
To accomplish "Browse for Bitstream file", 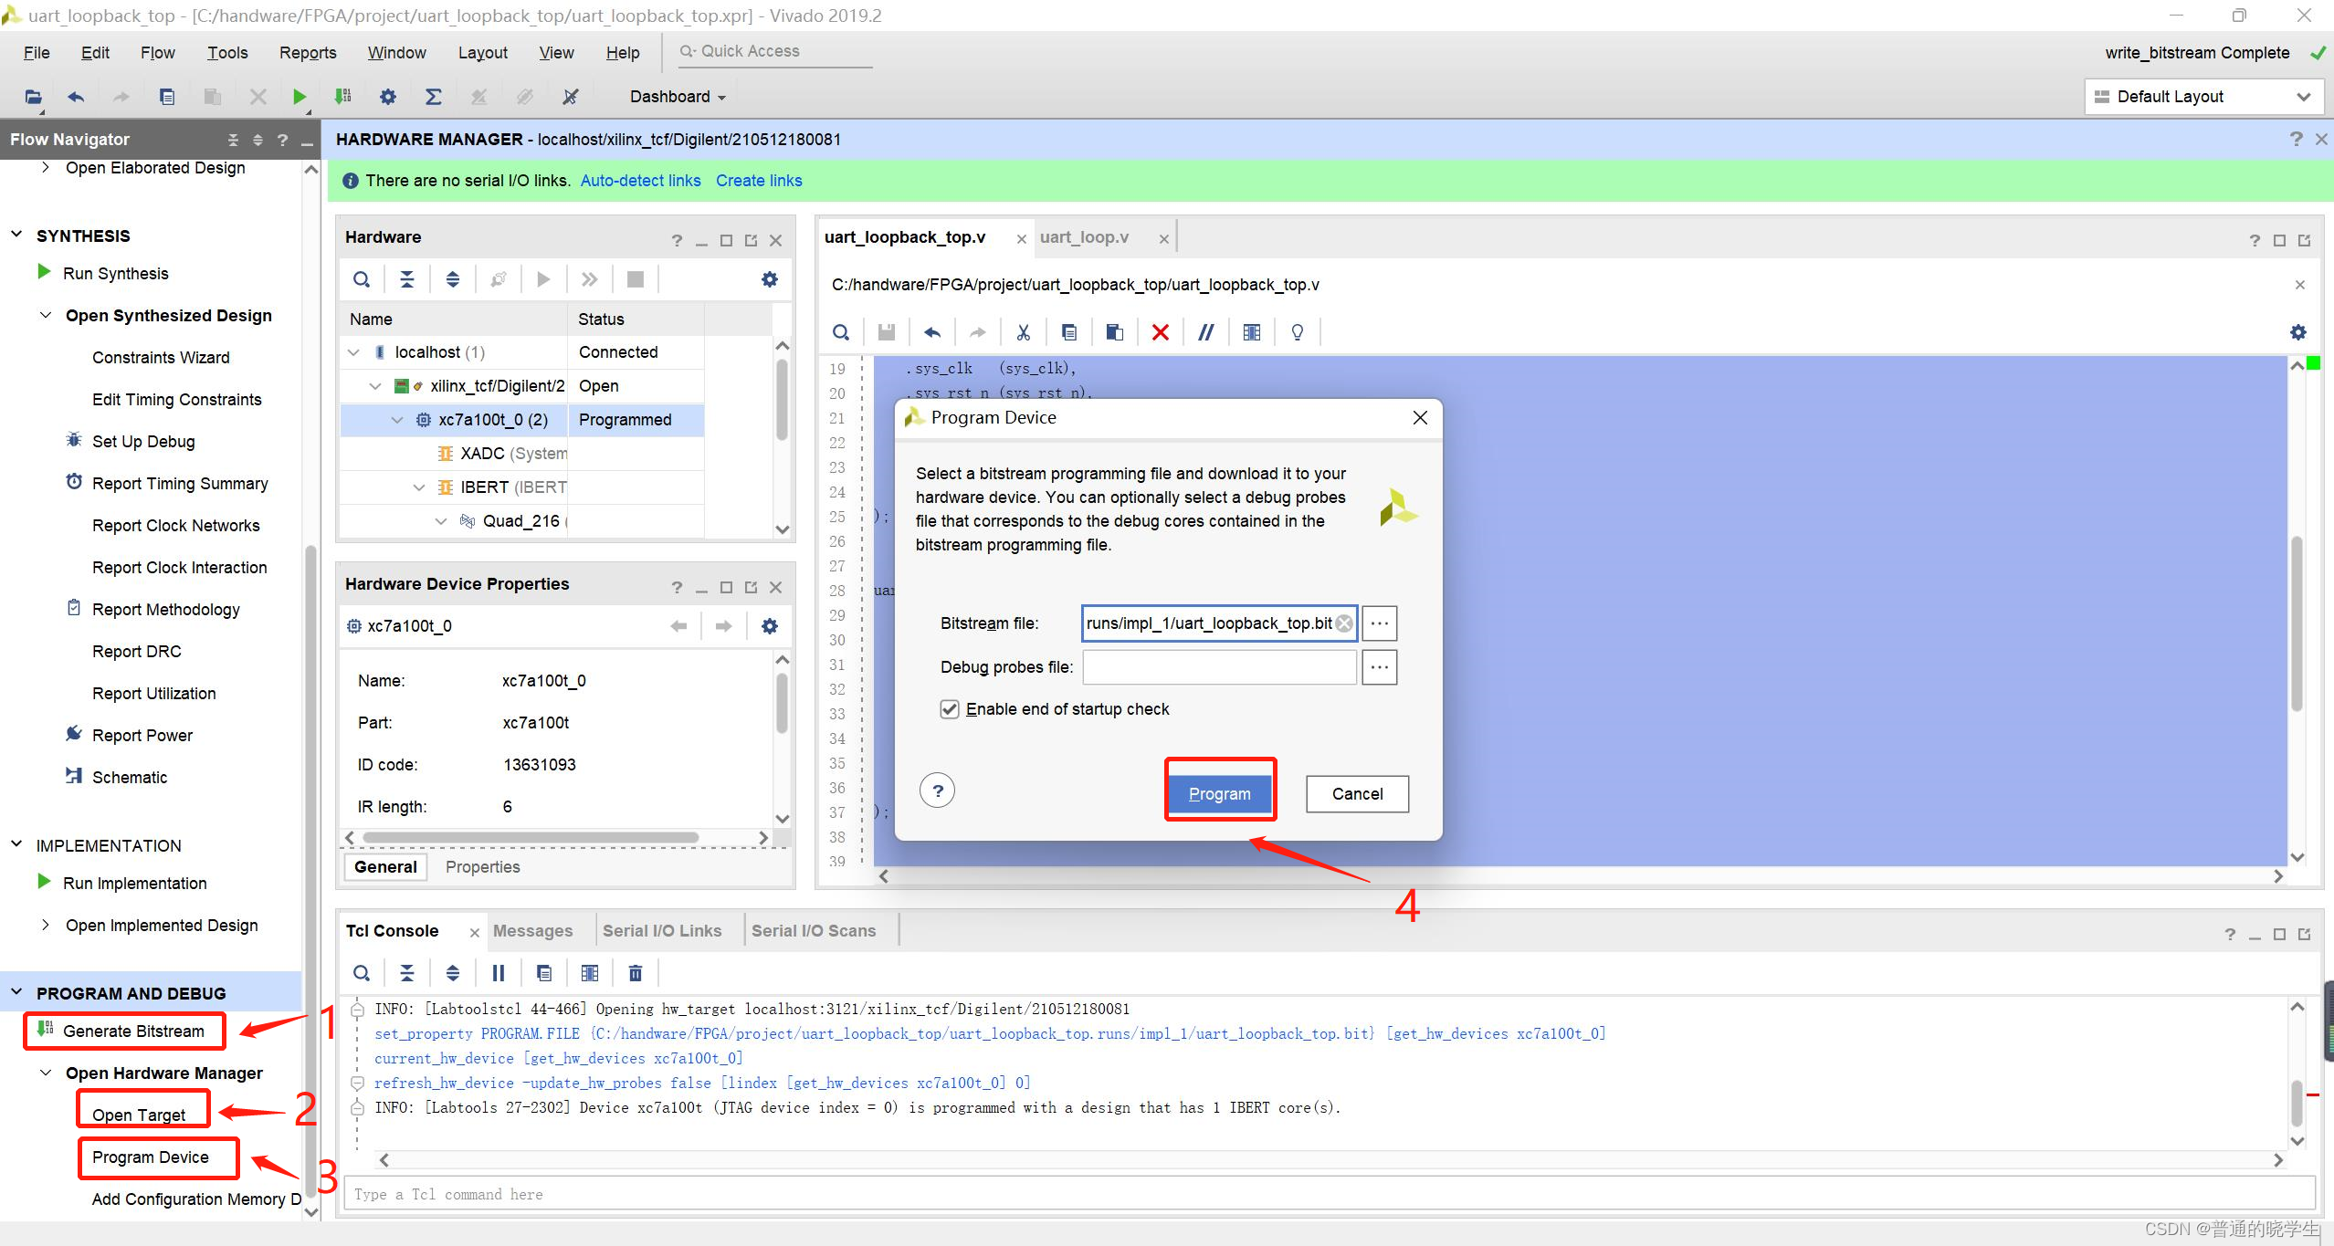I will (x=1380, y=623).
